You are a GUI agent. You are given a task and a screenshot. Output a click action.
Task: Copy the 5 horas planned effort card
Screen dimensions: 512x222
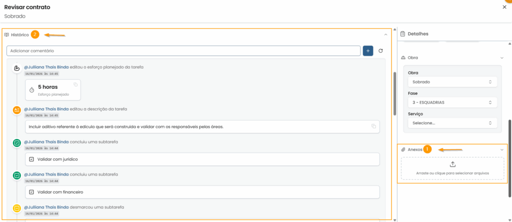[75, 84]
